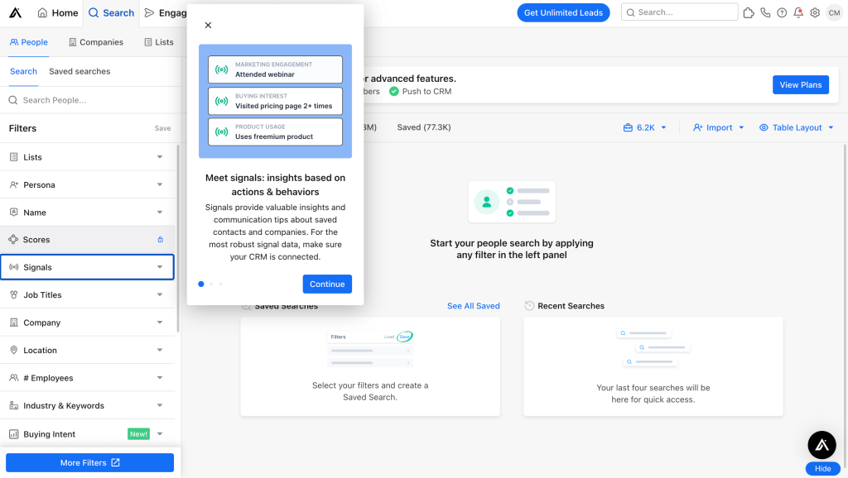The width and height of the screenshot is (848, 478).
Task: Select the Search nav tab
Action: (111, 13)
